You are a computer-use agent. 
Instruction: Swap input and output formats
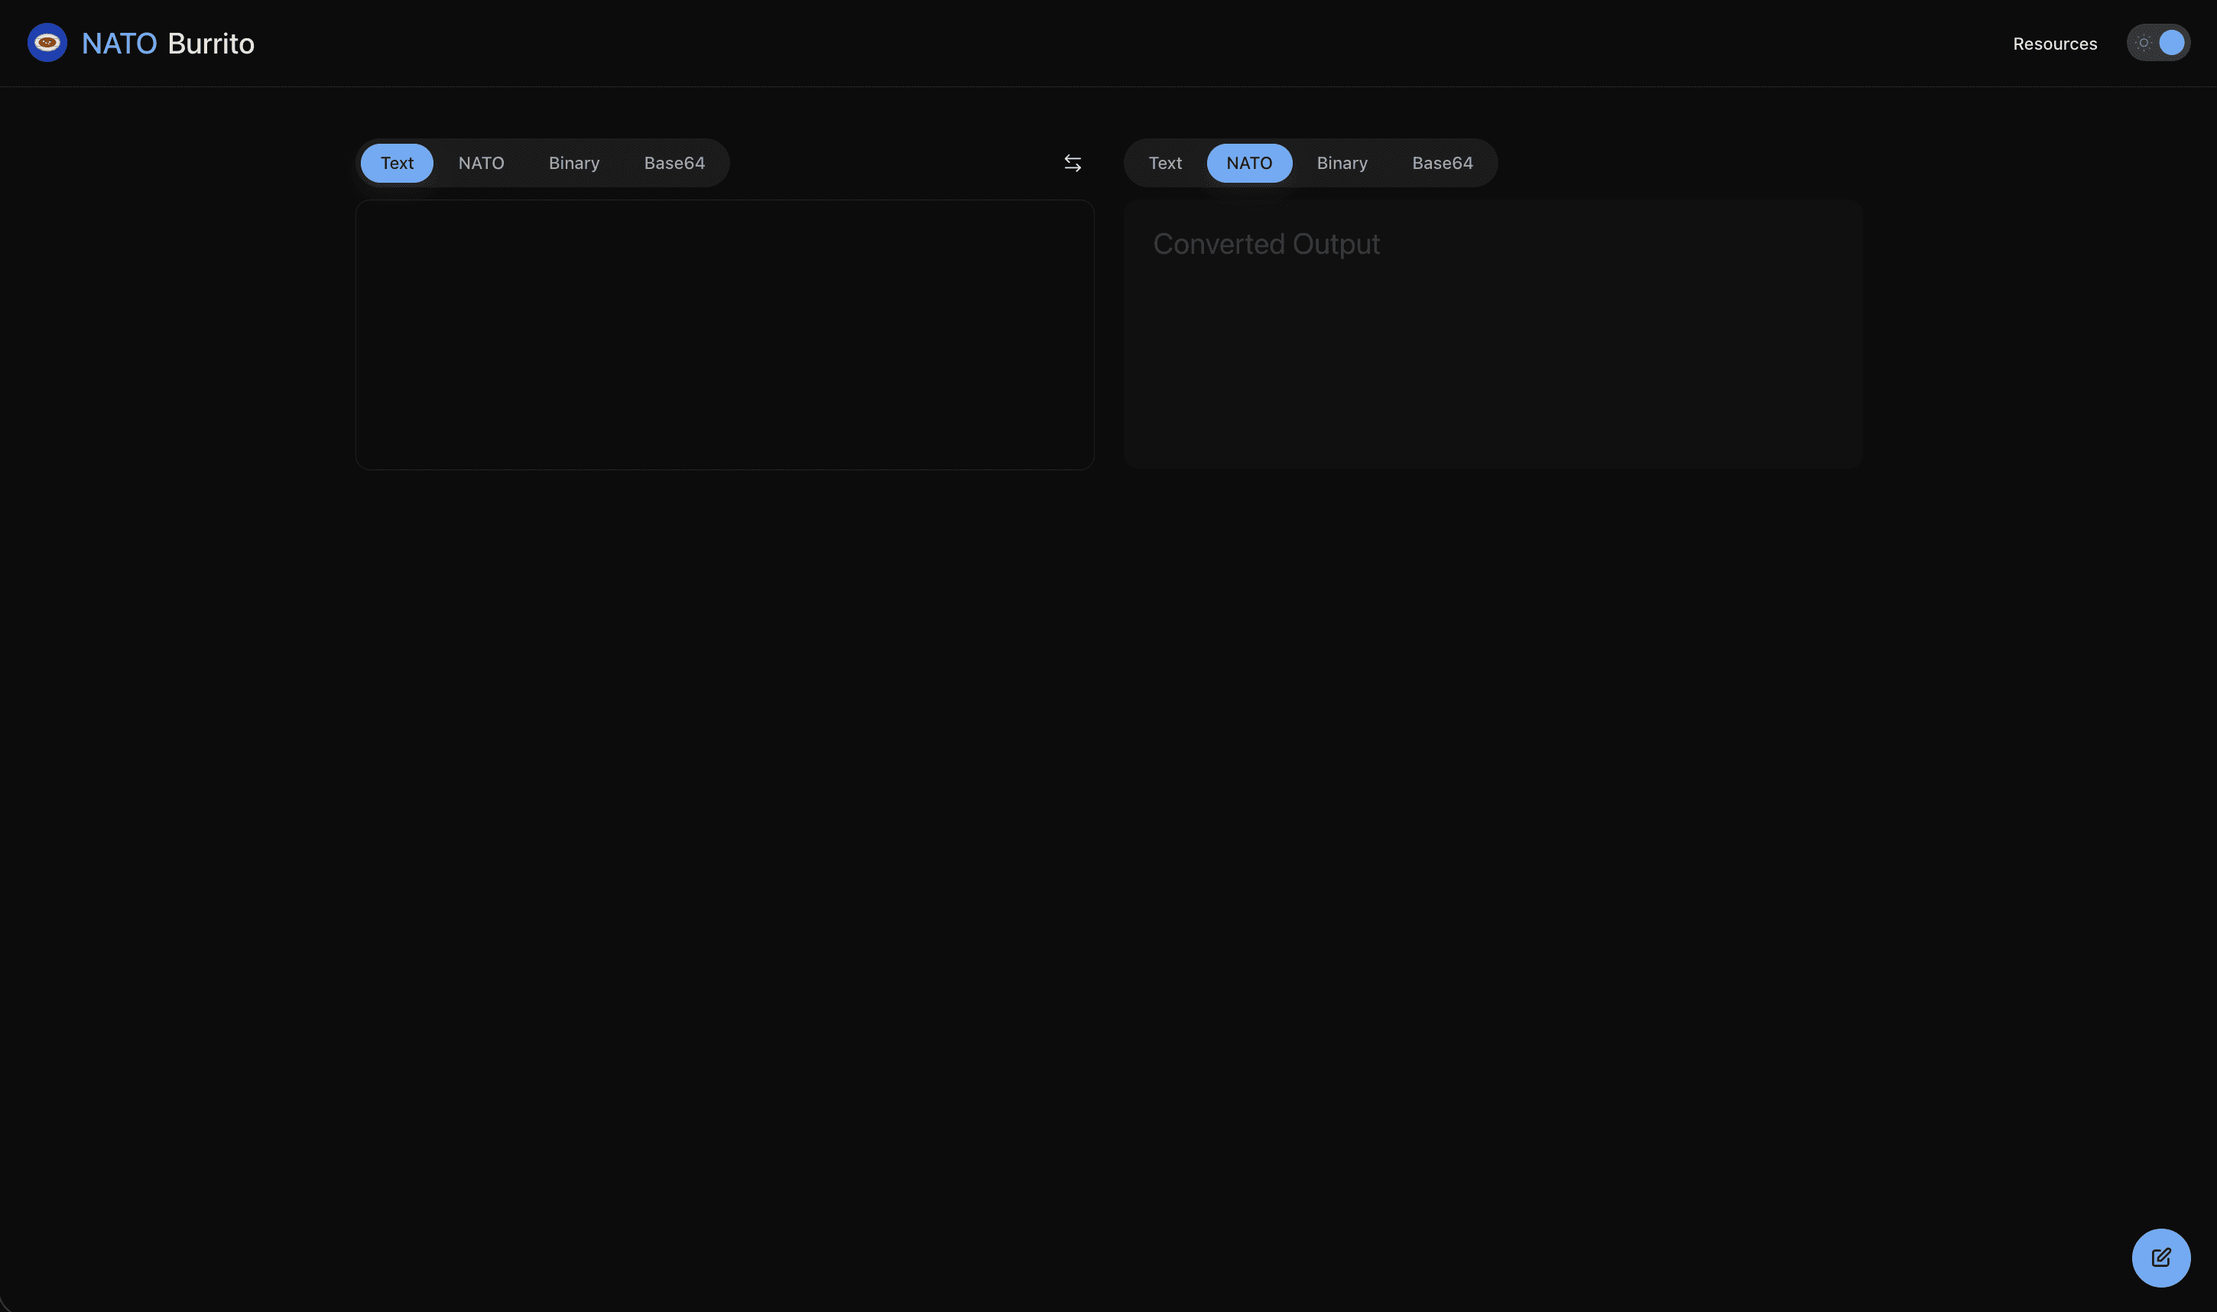(x=1073, y=163)
